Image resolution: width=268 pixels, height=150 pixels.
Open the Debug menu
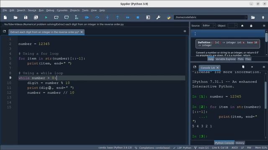pyautogui.click(x=50, y=10)
